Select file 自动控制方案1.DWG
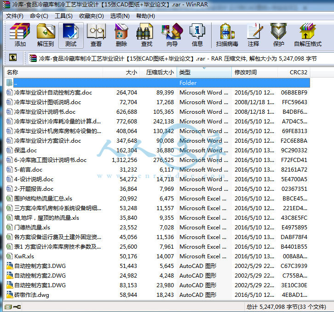Viewport: 334px width, 312px height. pyautogui.click(x=40, y=285)
